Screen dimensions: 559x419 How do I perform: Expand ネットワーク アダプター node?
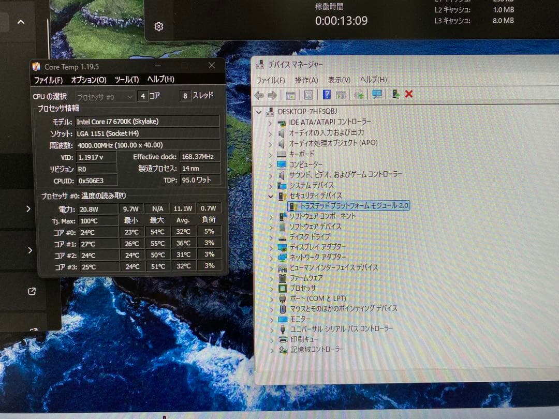[x=271, y=258]
